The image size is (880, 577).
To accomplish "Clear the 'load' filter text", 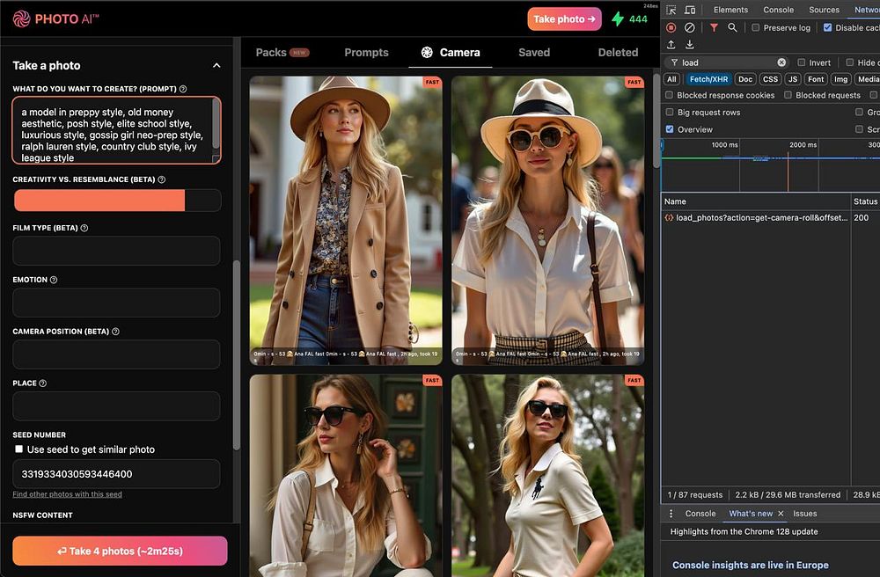I will click(781, 62).
